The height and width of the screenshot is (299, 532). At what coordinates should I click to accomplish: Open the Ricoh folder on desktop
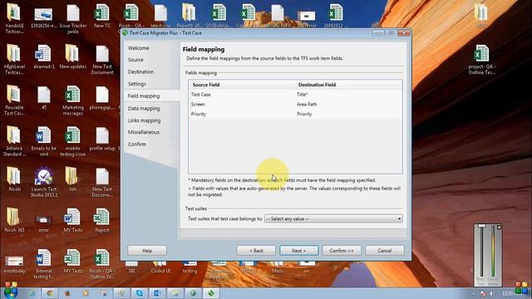click(x=14, y=179)
